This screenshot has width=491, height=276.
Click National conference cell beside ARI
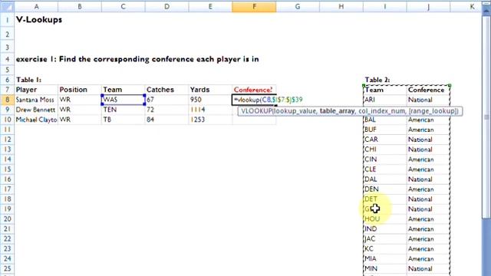pos(428,100)
